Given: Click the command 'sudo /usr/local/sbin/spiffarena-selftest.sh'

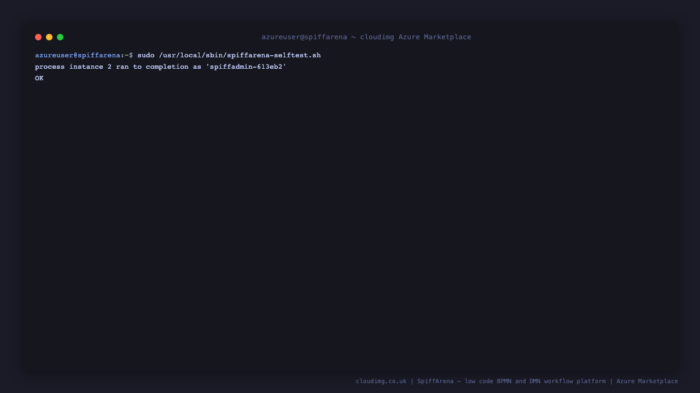Looking at the screenshot, I should point(229,55).
